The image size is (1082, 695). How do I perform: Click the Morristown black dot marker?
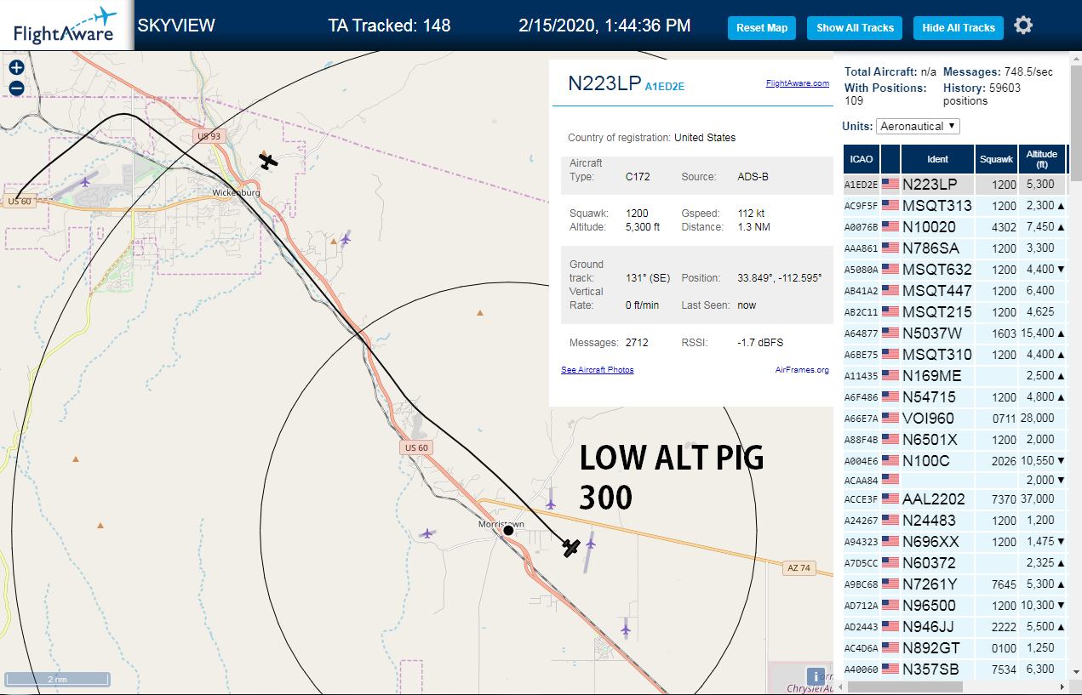(508, 530)
